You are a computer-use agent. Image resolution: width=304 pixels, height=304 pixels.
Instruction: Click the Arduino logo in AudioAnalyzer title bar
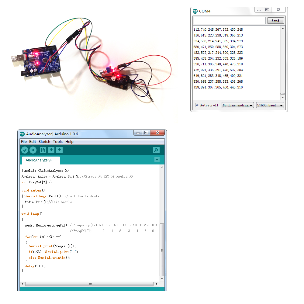coord(22,134)
